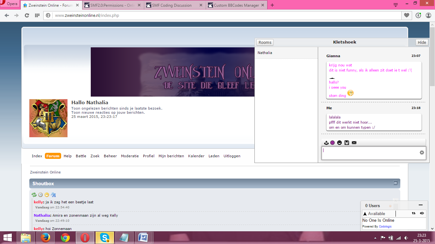Switch to SMF Coding Discussion tab
Image resolution: width=435 pixels, height=244 pixels.
[174, 5]
